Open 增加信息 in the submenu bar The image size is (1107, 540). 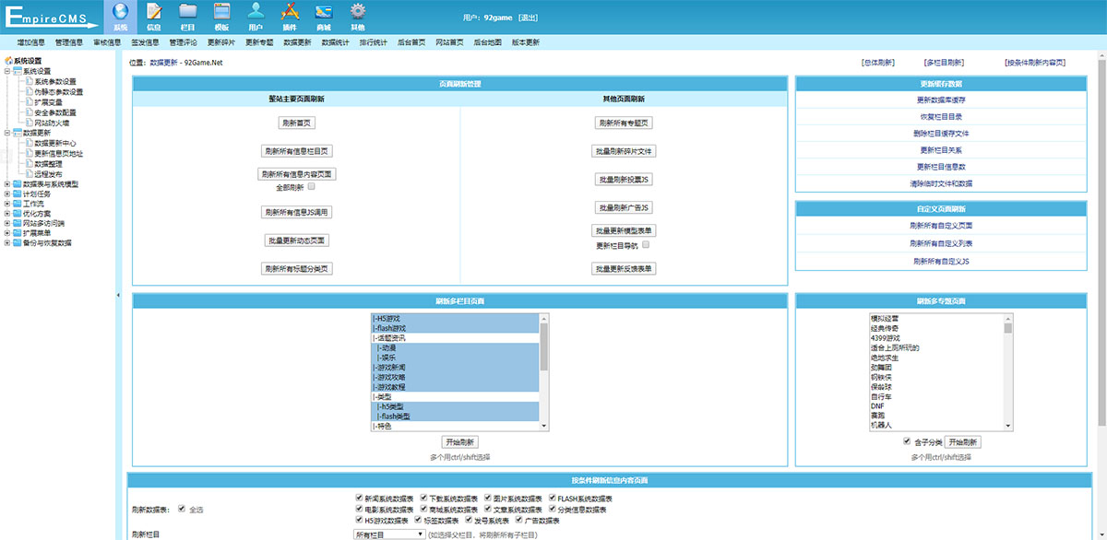pyautogui.click(x=30, y=41)
